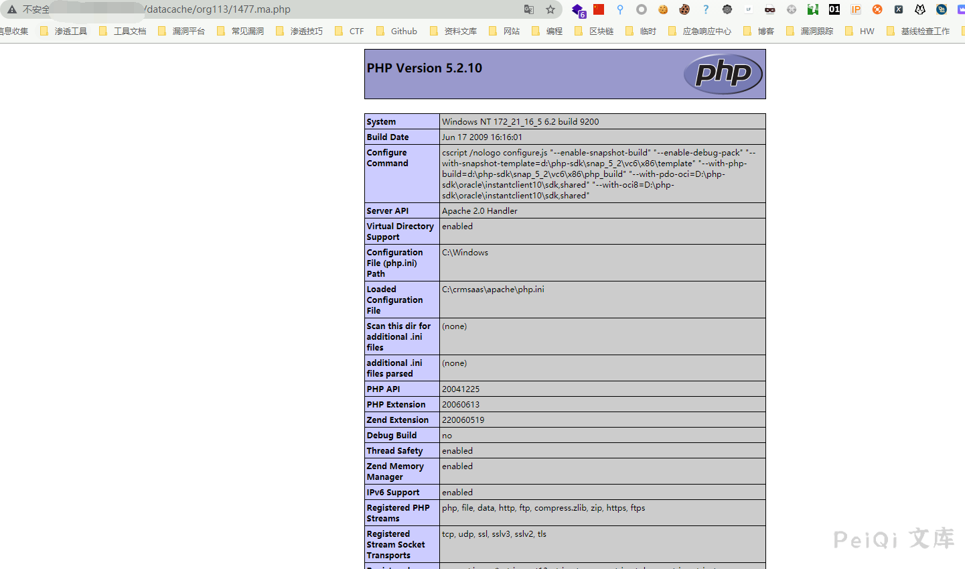The image size is (965, 569).
Task: Click the IPv6 Support label cell
Action: coord(402,492)
